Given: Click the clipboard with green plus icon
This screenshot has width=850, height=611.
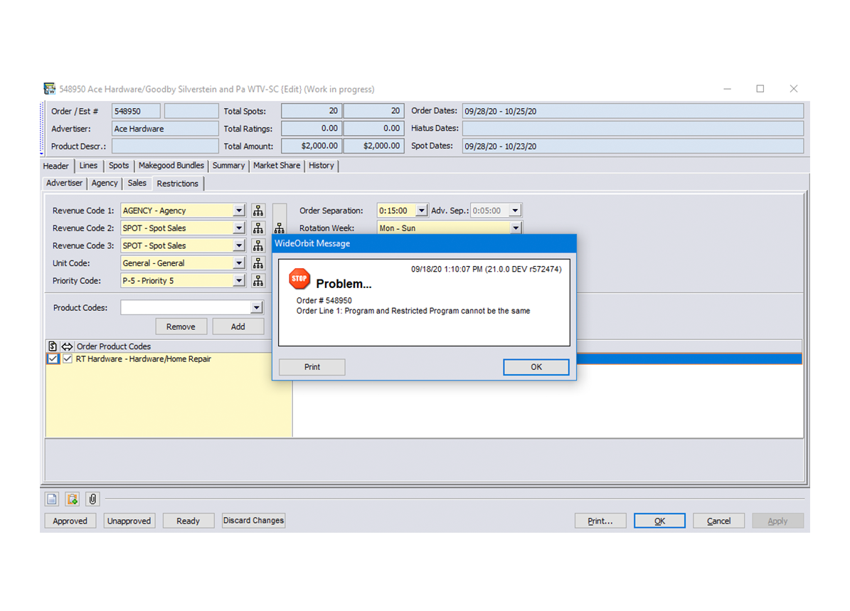Looking at the screenshot, I should point(72,499).
